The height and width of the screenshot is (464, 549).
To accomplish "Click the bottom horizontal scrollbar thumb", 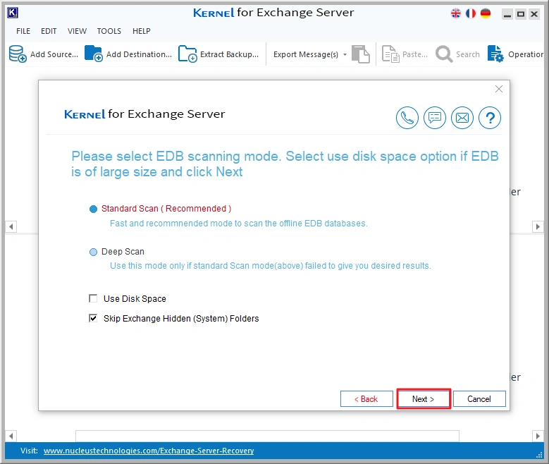I will pyautogui.click(x=268, y=436).
